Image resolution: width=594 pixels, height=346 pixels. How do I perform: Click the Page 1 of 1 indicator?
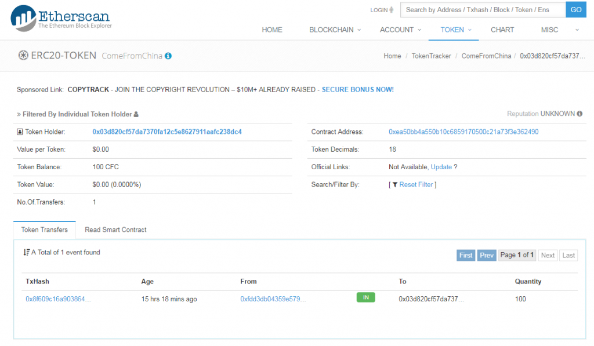coord(517,255)
